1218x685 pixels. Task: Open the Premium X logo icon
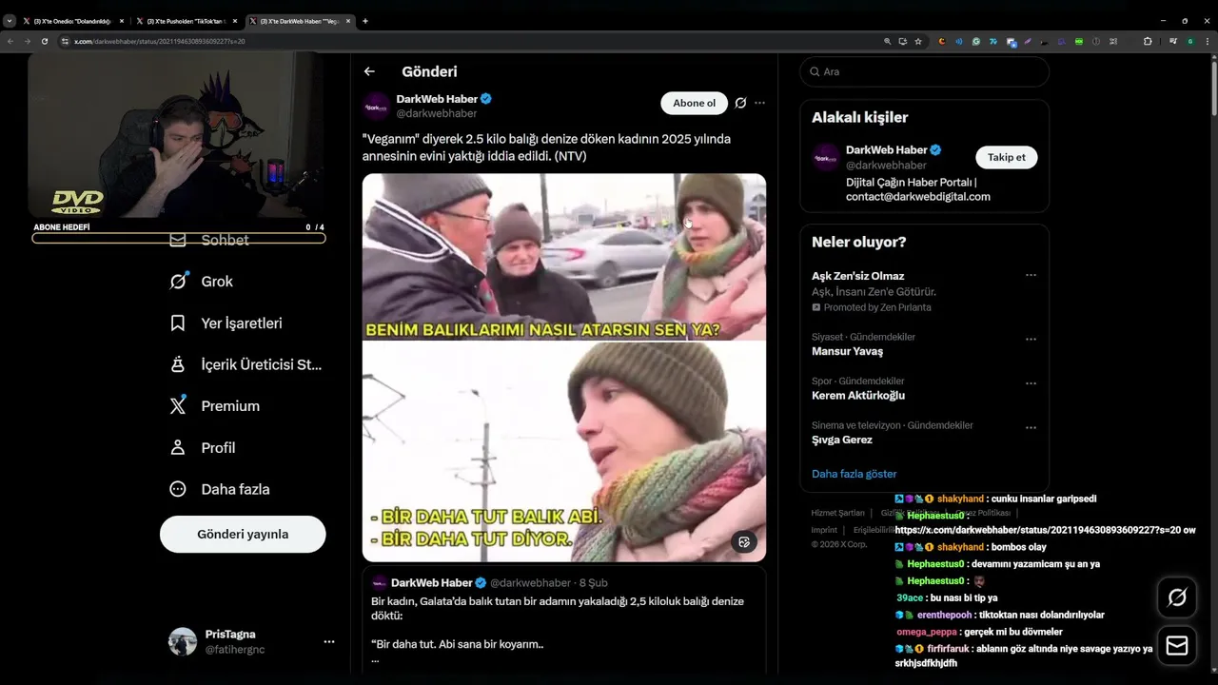click(x=178, y=406)
